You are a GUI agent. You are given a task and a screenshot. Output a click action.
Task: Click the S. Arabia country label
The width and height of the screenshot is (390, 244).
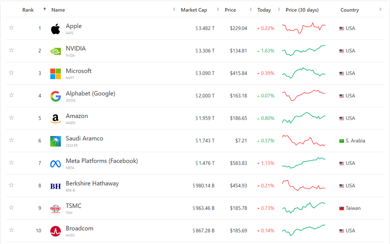355,141
